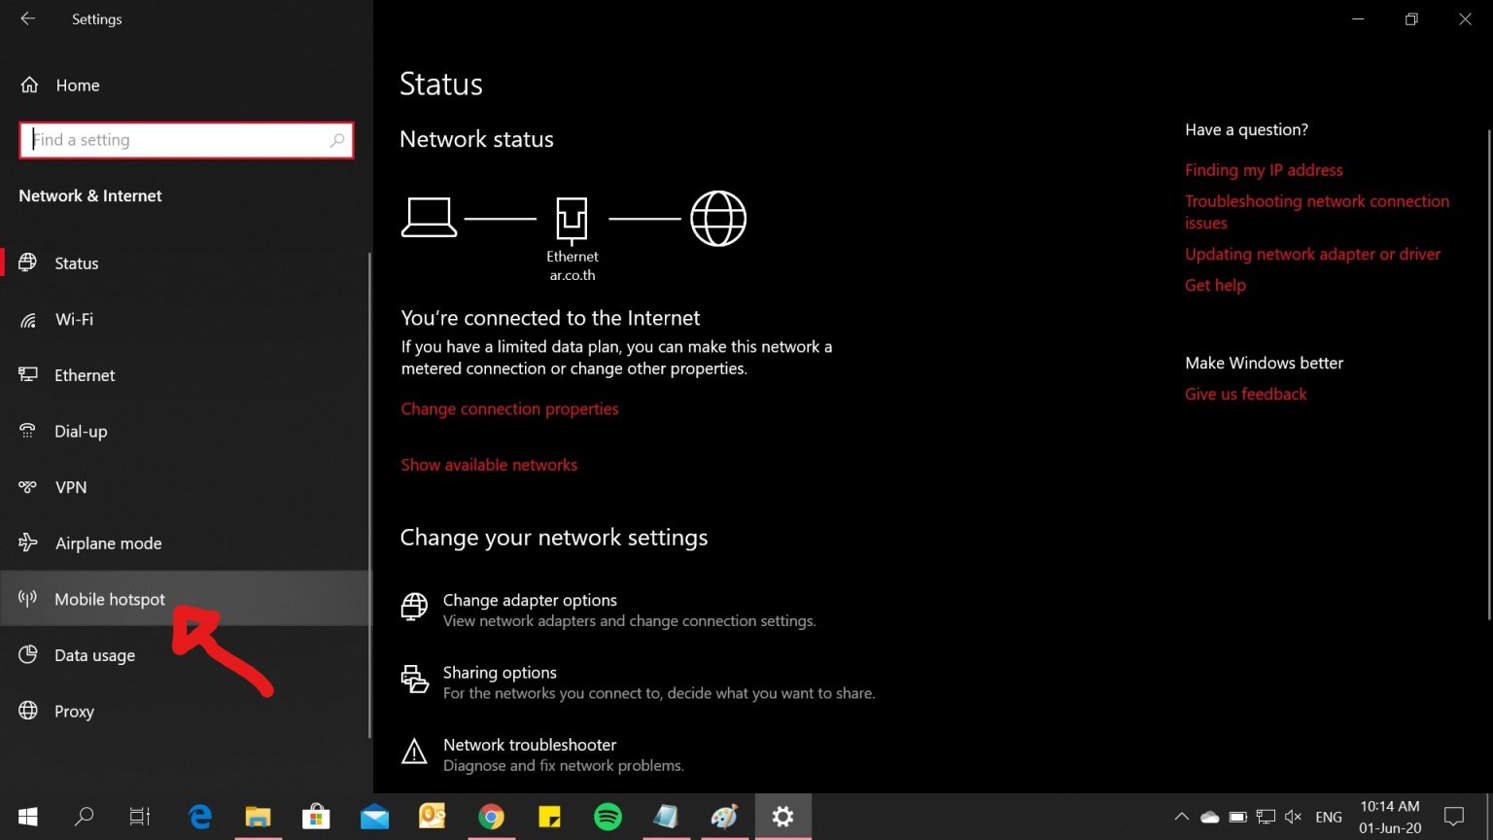Select Status in the Network & Internet menu
This screenshot has height=840, width=1493.
(76, 262)
